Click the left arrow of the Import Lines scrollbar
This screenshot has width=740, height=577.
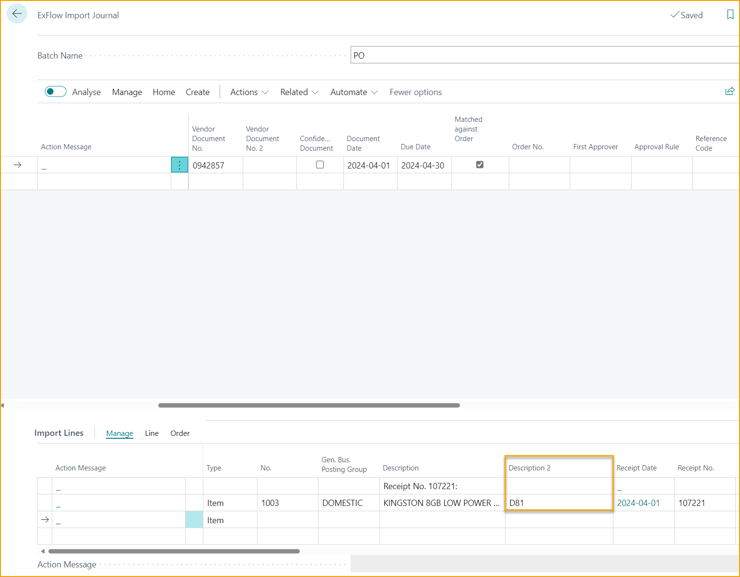(43, 551)
